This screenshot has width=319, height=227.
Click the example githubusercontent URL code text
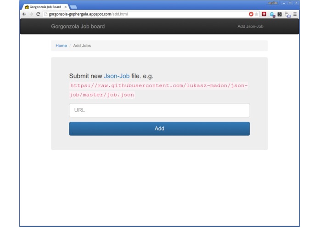pyautogui.click(x=158, y=90)
